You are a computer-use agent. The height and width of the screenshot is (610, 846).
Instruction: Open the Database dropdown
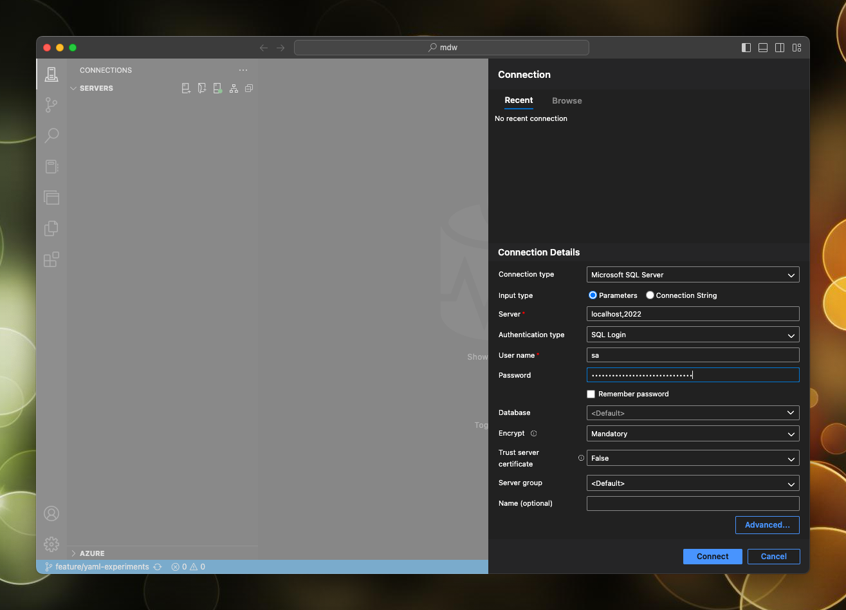pyautogui.click(x=693, y=413)
